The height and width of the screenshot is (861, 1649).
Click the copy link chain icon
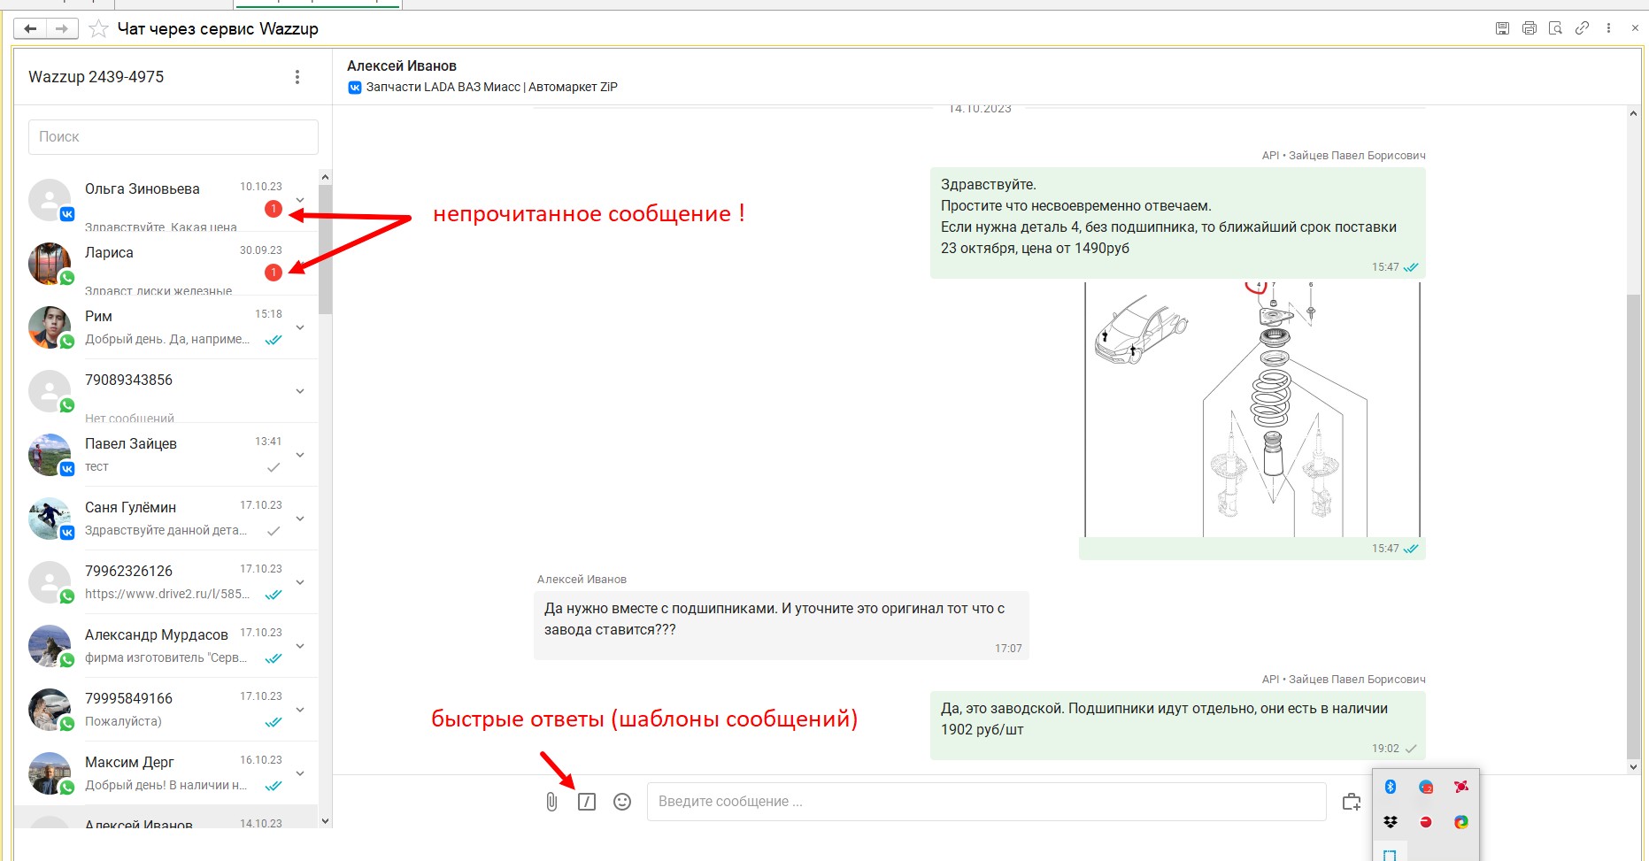point(1582,28)
